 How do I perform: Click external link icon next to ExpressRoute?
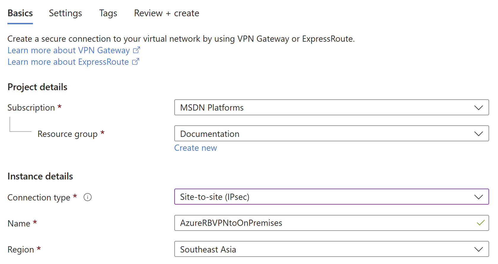135,62
